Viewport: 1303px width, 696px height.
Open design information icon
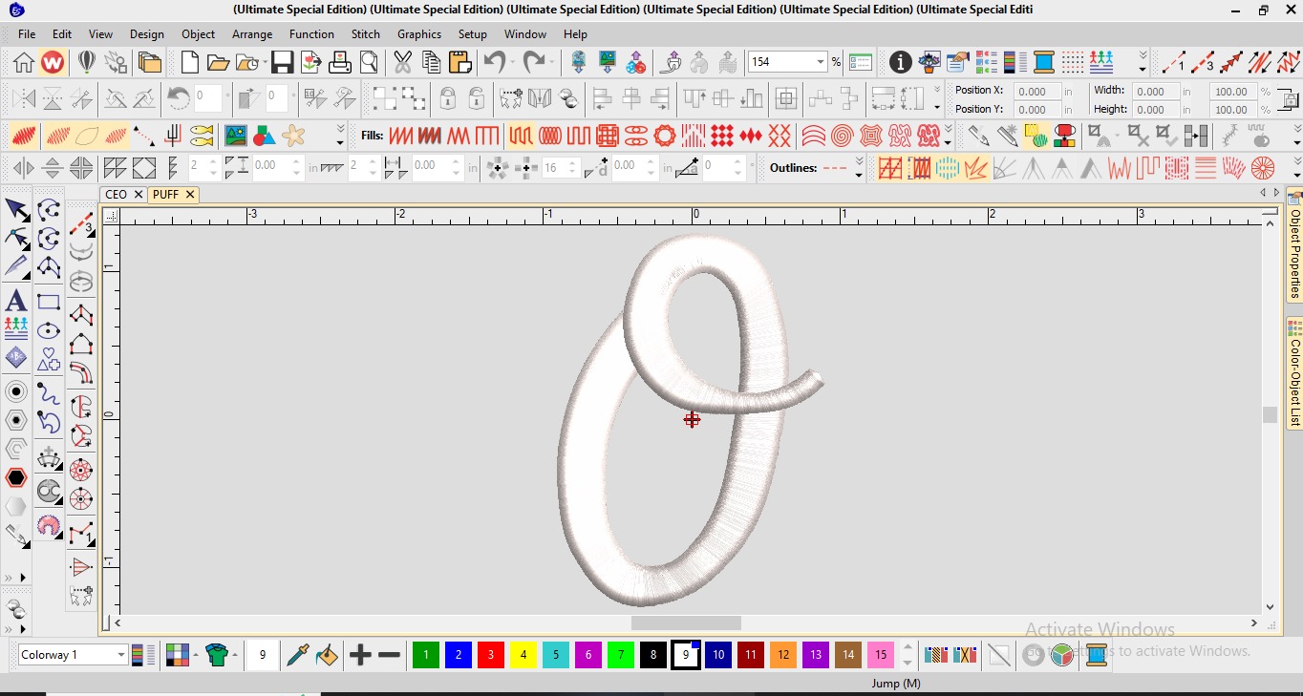[900, 63]
